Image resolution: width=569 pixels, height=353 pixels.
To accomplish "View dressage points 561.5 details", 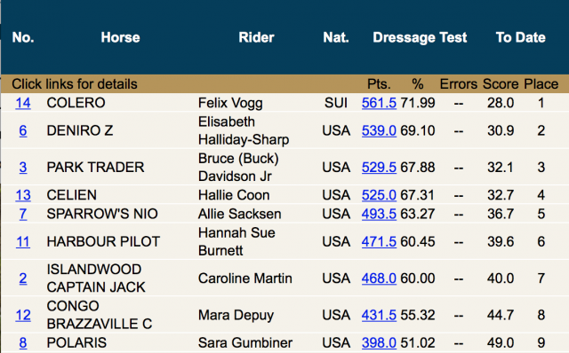I will point(379,103).
